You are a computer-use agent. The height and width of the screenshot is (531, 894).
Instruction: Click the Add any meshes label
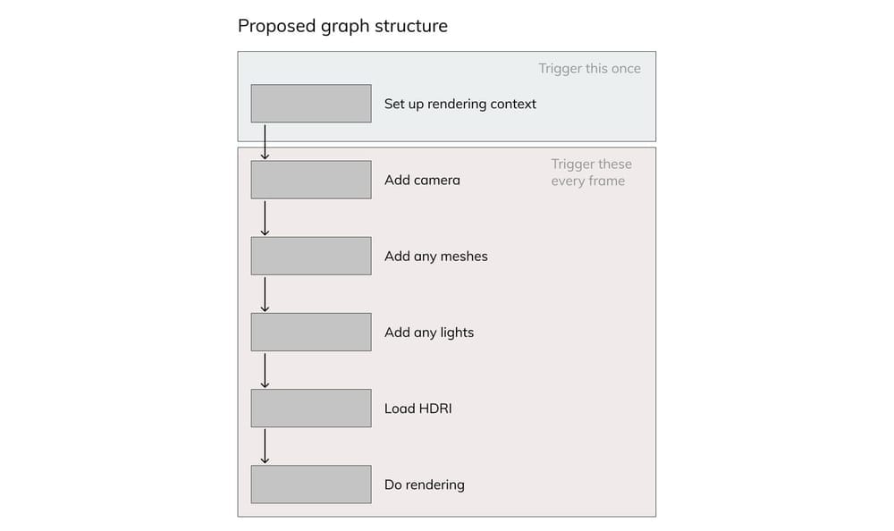(435, 256)
